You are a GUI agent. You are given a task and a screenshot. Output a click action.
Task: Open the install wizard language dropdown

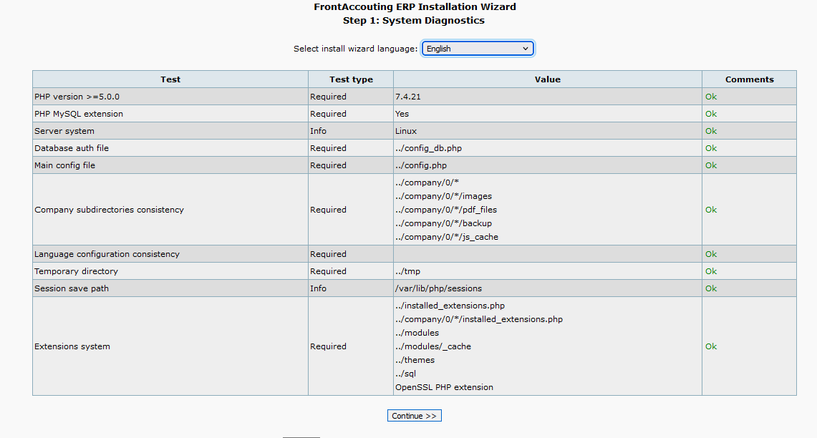tap(477, 49)
